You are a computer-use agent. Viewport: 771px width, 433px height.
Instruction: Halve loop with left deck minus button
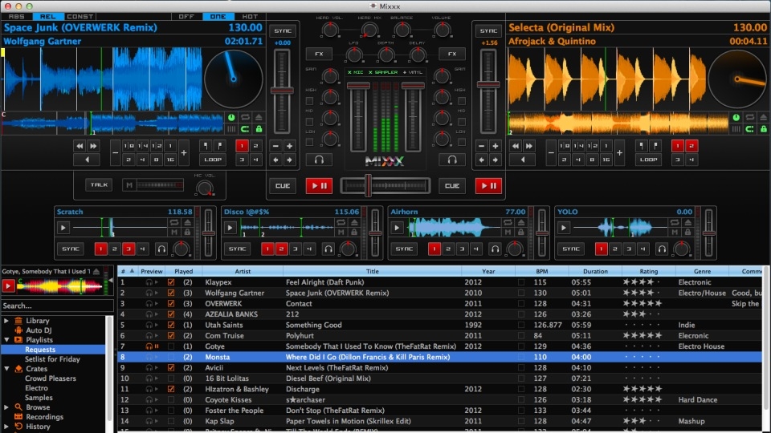[x=115, y=152]
